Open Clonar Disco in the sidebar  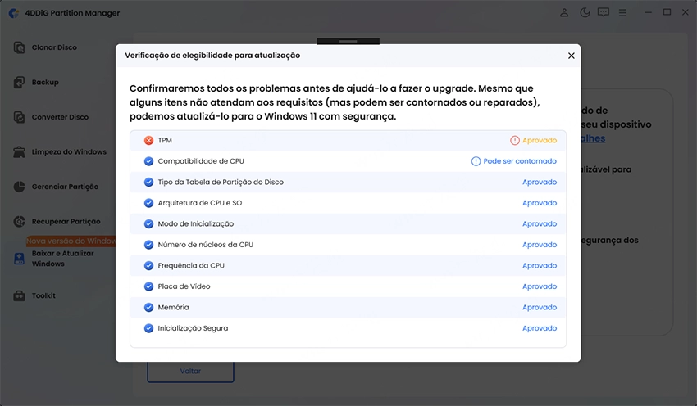[x=54, y=47]
